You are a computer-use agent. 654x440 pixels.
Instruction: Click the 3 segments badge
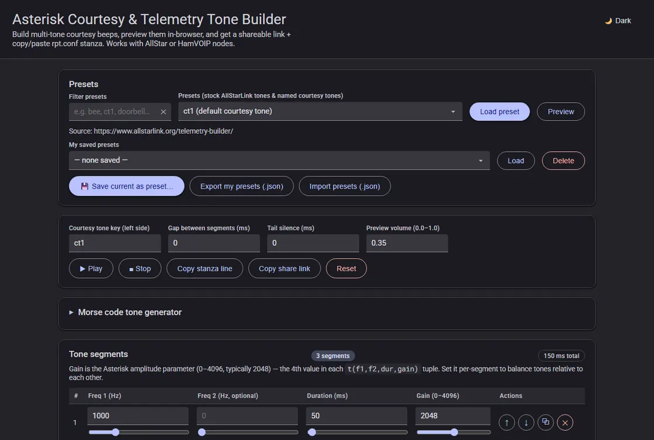(332, 356)
